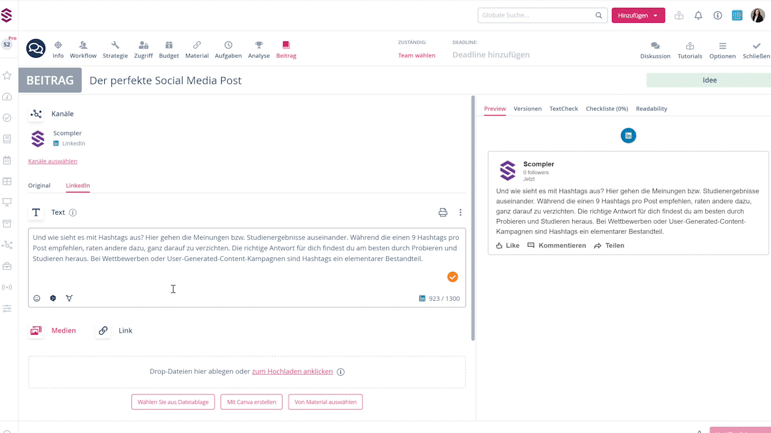Click the Schließen checkmark
The height and width of the screenshot is (433, 771).
756,46
